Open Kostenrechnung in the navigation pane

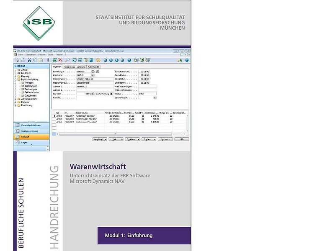(31, 131)
